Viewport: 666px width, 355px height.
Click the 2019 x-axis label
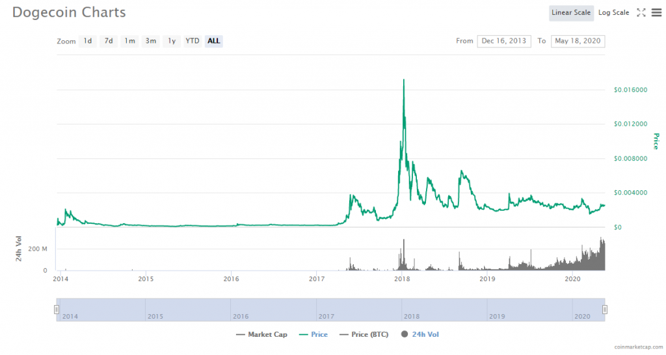pos(487,279)
